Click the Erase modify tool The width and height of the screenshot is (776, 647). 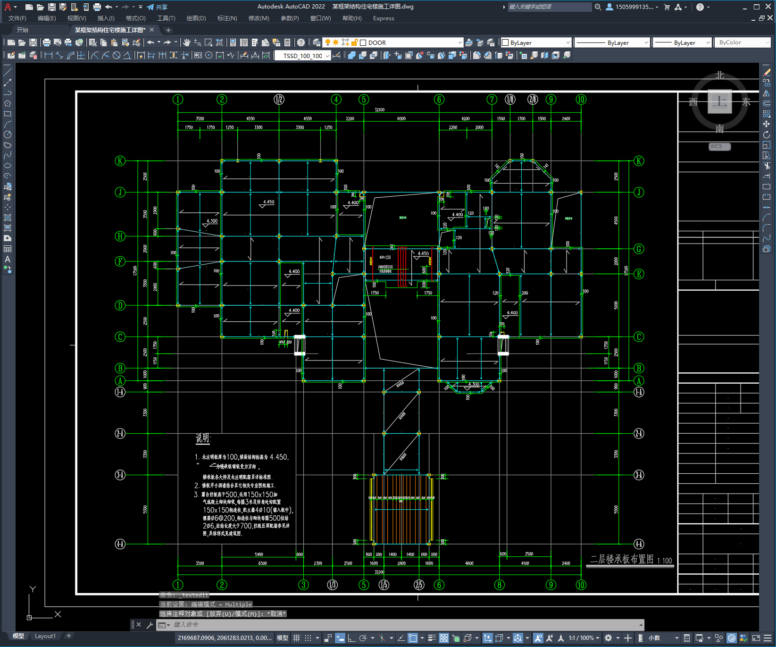767,72
